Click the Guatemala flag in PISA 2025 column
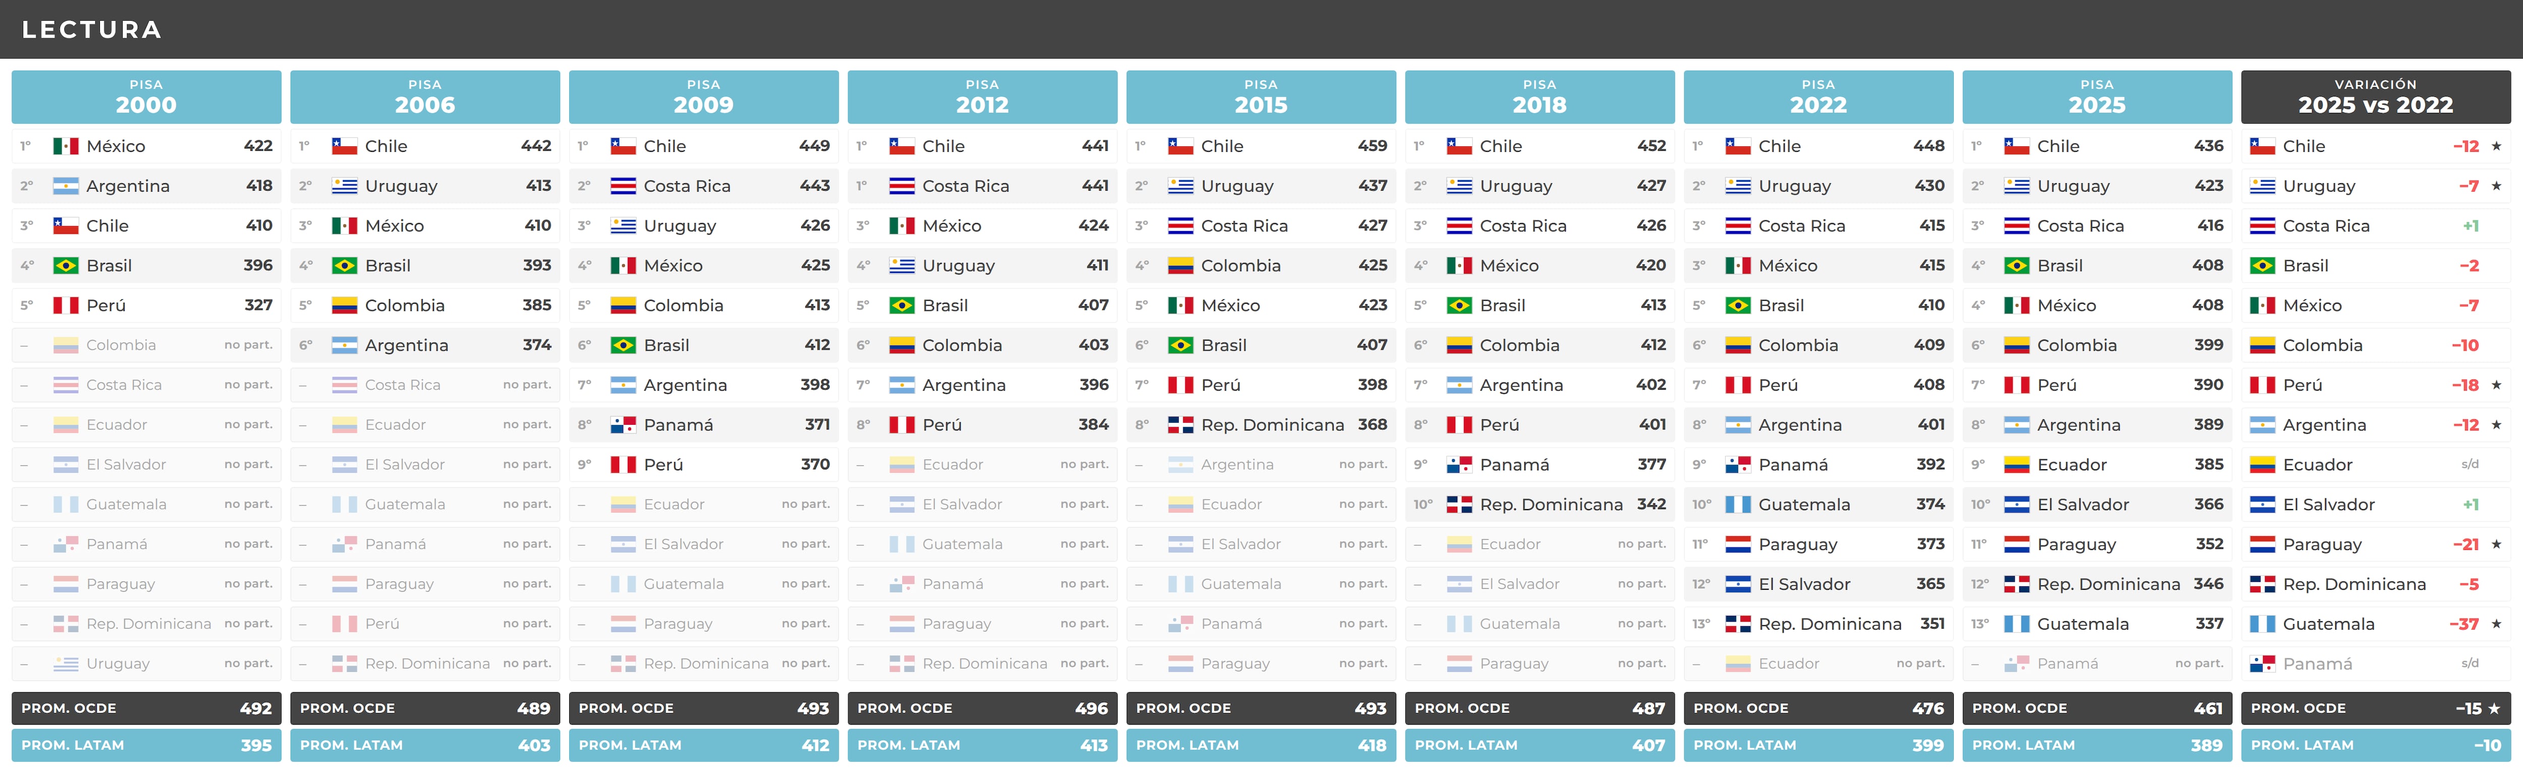The width and height of the screenshot is (2523, 773). click(x=2017, y=624)
